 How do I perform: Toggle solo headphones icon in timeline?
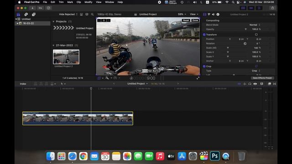click(250, 84)
